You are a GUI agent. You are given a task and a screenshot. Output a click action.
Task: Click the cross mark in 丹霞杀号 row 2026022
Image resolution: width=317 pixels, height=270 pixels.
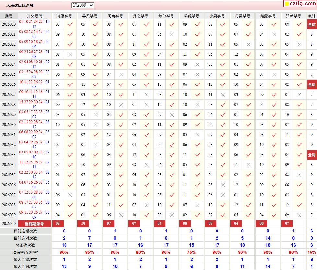[248, 44]
